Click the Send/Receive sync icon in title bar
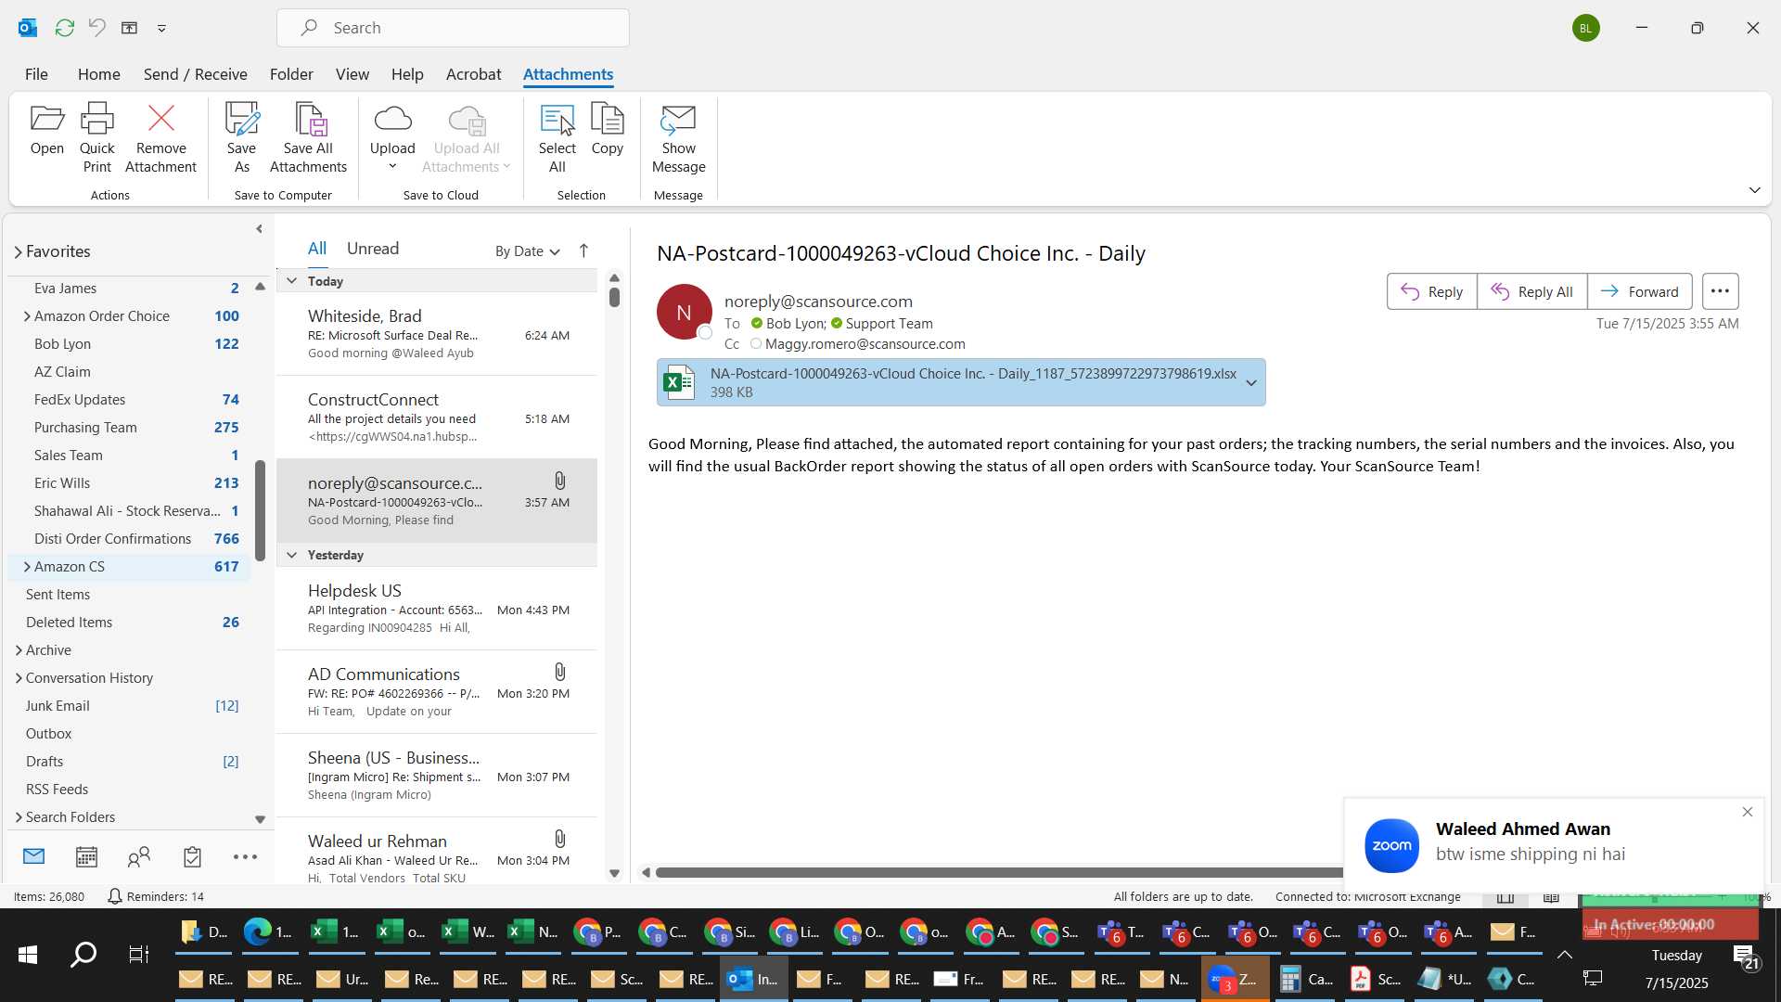The height and width of the screenshot is (1002, 1781). (x=64, y=28)
